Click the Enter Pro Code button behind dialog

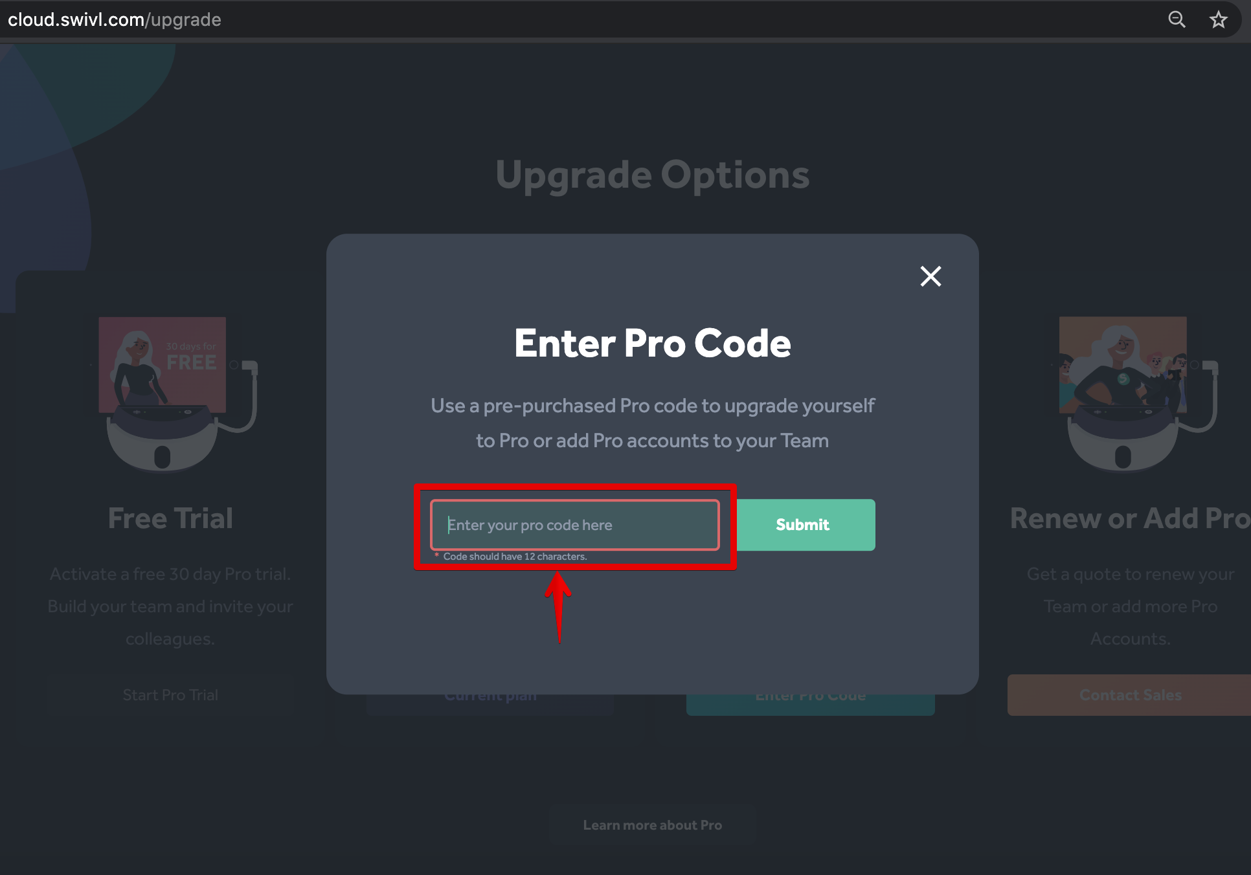(810, 704)
